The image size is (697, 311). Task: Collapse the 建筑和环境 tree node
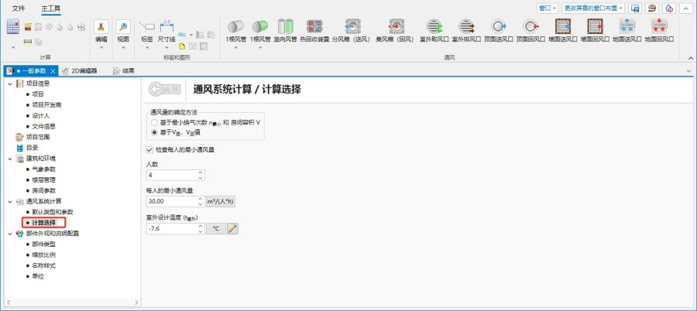point(9,158)
